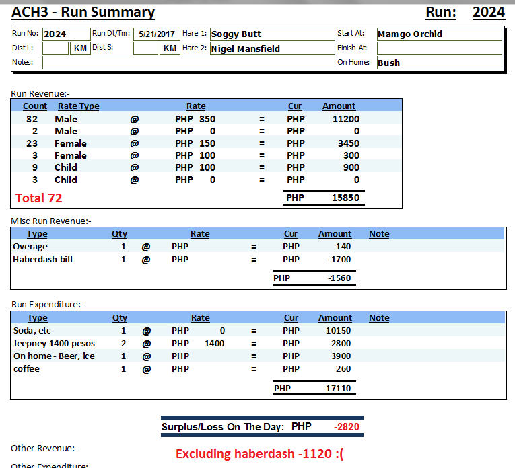Click the empty Notes field
Image resolution: width=515 pixels, height=468 pixels.
[x=188, y=63]
